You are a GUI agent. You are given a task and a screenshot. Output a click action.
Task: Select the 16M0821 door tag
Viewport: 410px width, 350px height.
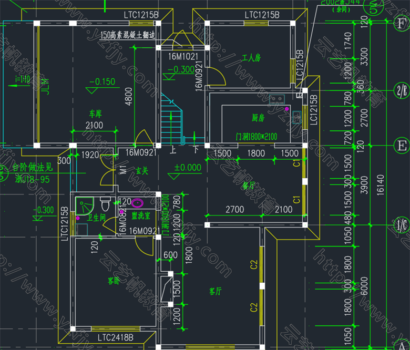pos(123,219)
